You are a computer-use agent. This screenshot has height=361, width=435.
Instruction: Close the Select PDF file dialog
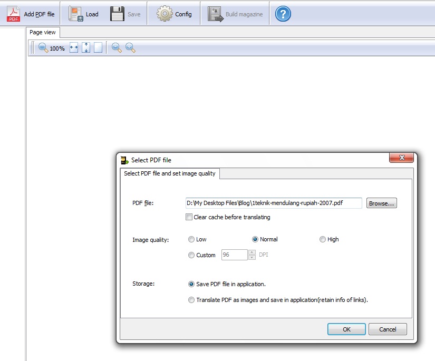(x=401, y=158)
